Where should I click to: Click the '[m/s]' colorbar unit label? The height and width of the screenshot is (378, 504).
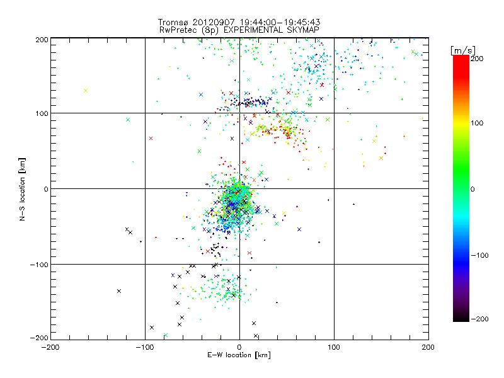point(463,50)
